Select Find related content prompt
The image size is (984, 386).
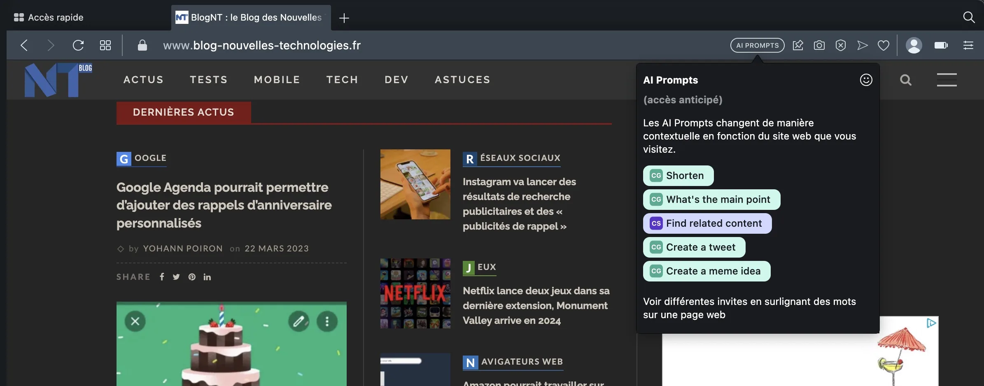[707, 223]
